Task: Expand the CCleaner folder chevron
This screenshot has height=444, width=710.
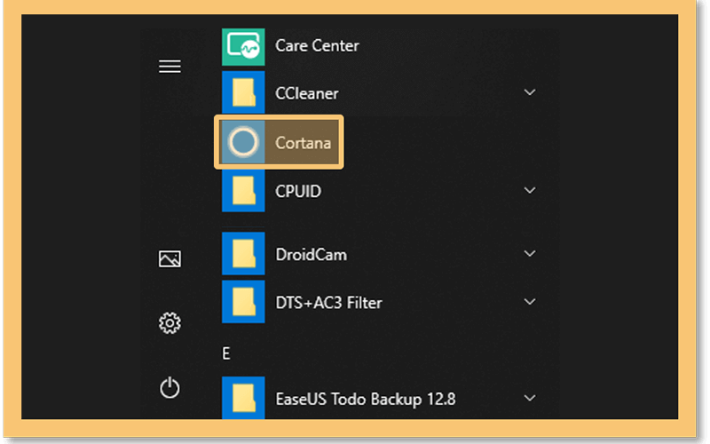Action: (530, 92)
